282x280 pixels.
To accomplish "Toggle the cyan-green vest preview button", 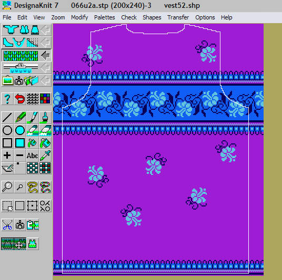I will click(33, 244).
